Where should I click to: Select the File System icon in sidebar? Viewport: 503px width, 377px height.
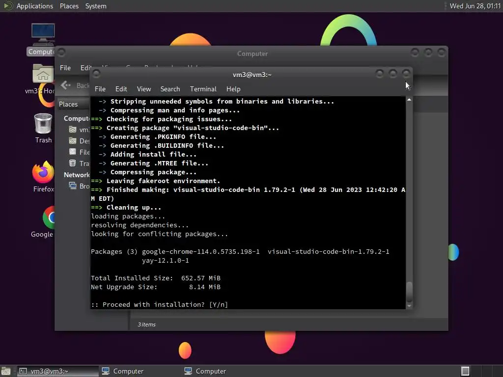(73, 152)
